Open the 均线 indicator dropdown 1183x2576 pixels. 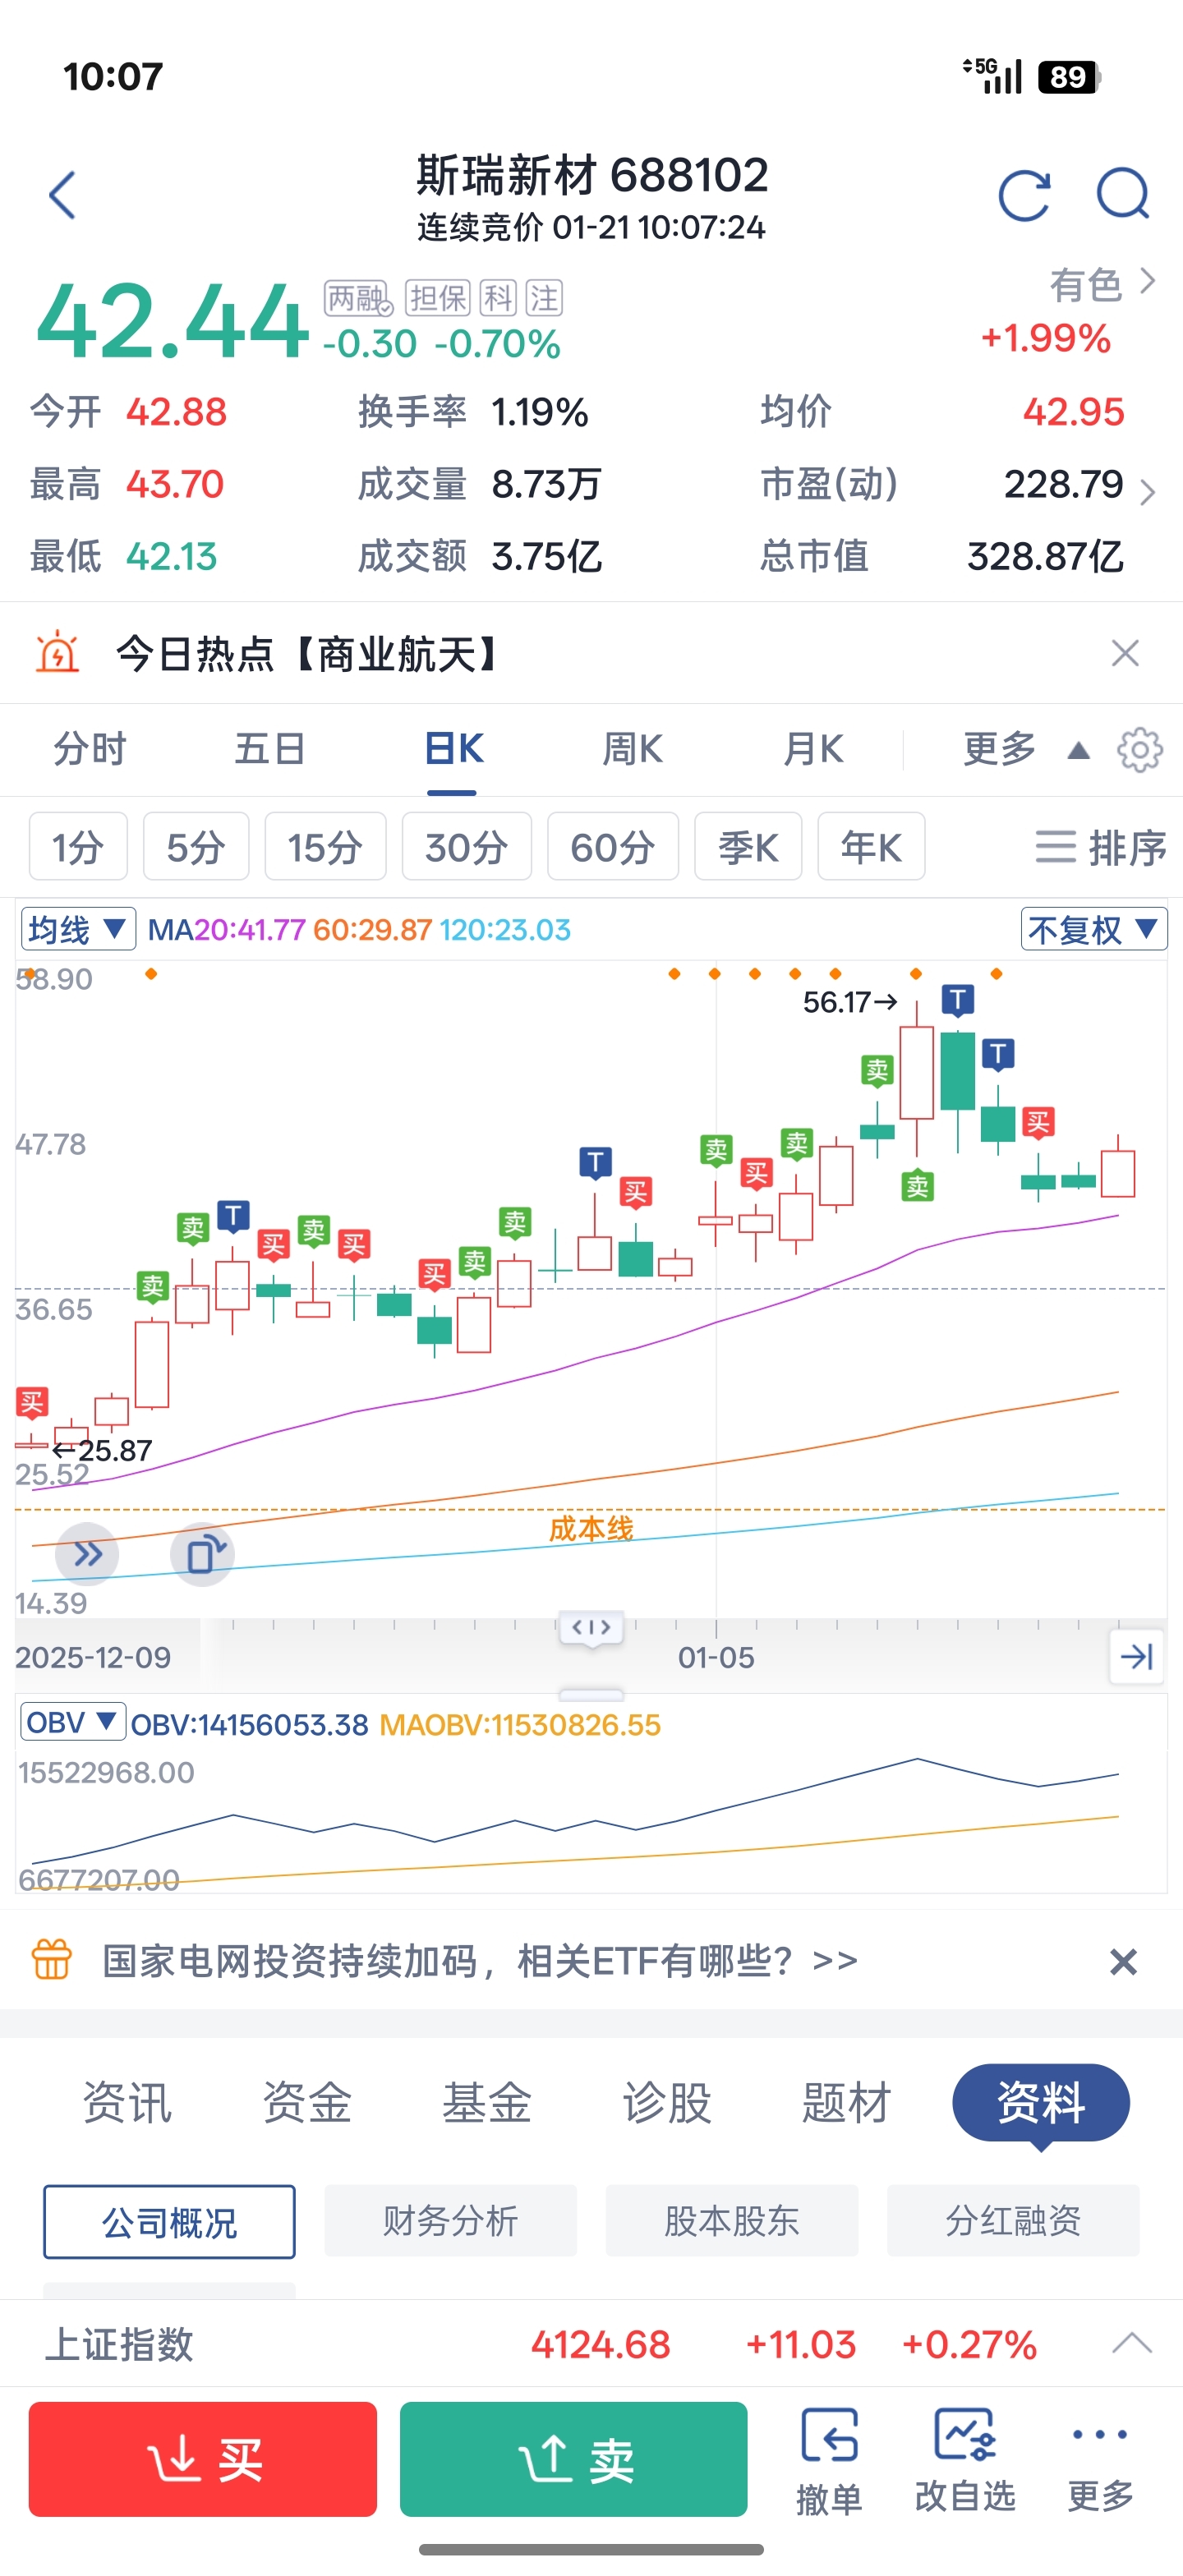[78, 930]
